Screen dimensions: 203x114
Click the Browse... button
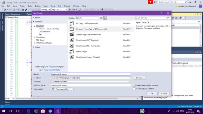click(x=139, y=78)
